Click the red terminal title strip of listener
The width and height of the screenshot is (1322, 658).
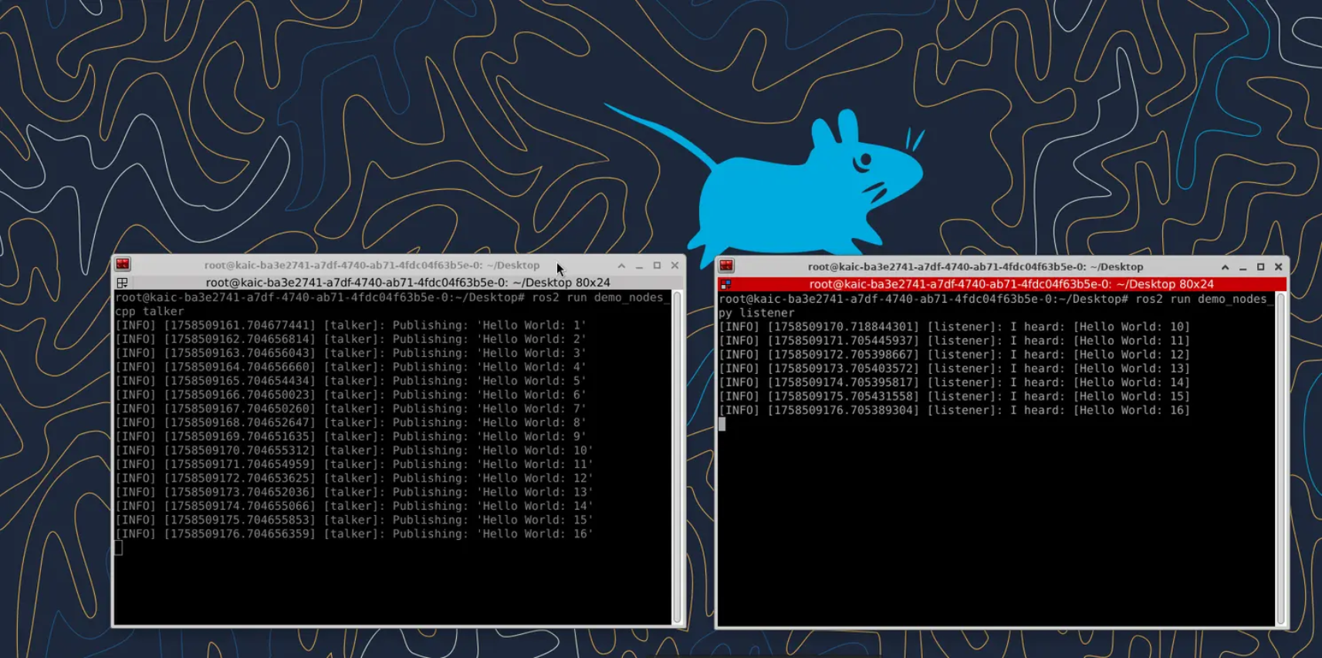click(x=1011, y=284)
